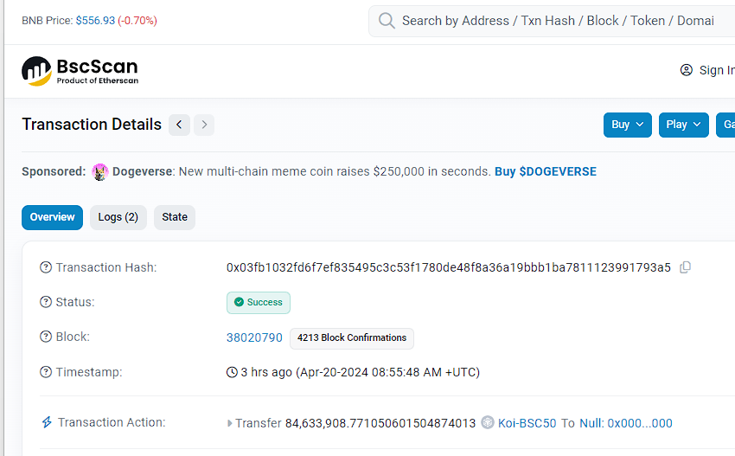
Task: Click the clock icon by timestamp
Action: click(232, 372)
